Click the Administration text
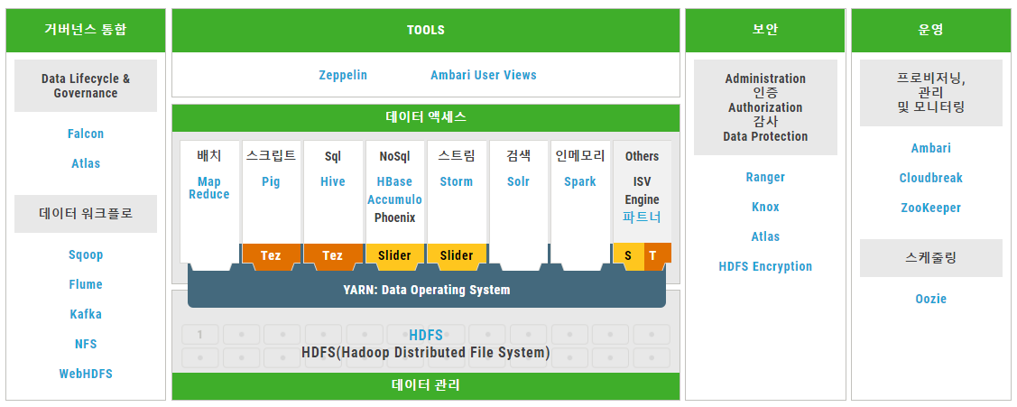Image resolution: width=1017 pixels, height=407 pixels. [x=765, y=79]
